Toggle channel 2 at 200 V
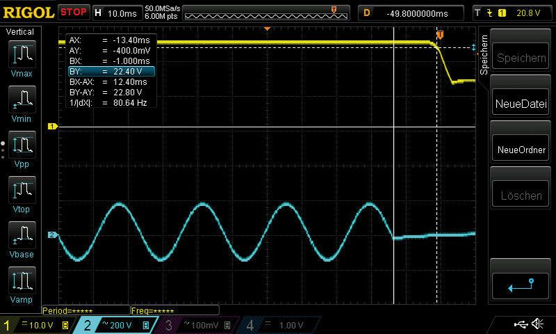Image resolution: width=556 pixels, height=334 pixels. [116, 325]
